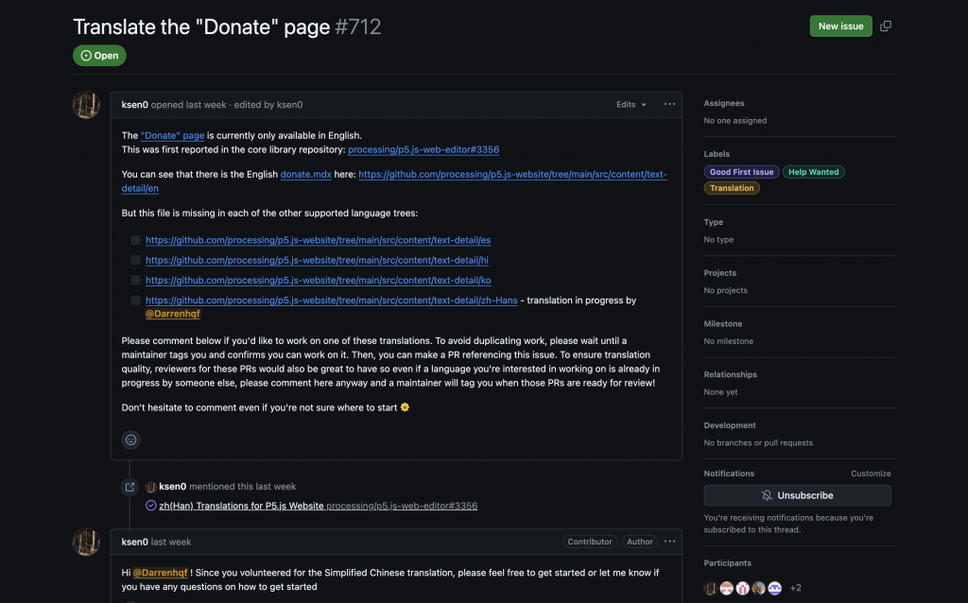Unsubscribe from this thread's notifications
The width and height of the screenshot is (968, 603).
(x=797, y=495)
